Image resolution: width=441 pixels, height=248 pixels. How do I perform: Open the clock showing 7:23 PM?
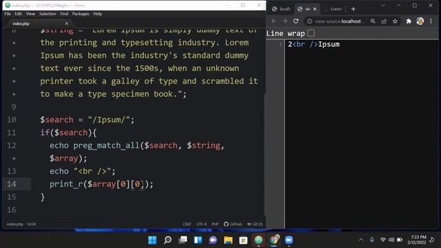[x=417, y=240]
